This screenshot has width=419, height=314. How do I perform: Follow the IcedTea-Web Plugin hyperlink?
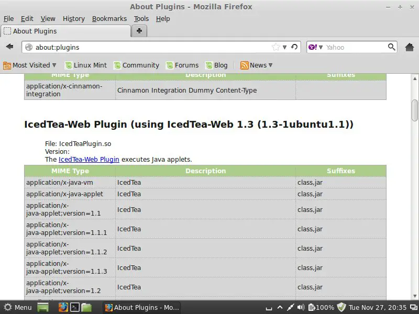click(89, 160)
